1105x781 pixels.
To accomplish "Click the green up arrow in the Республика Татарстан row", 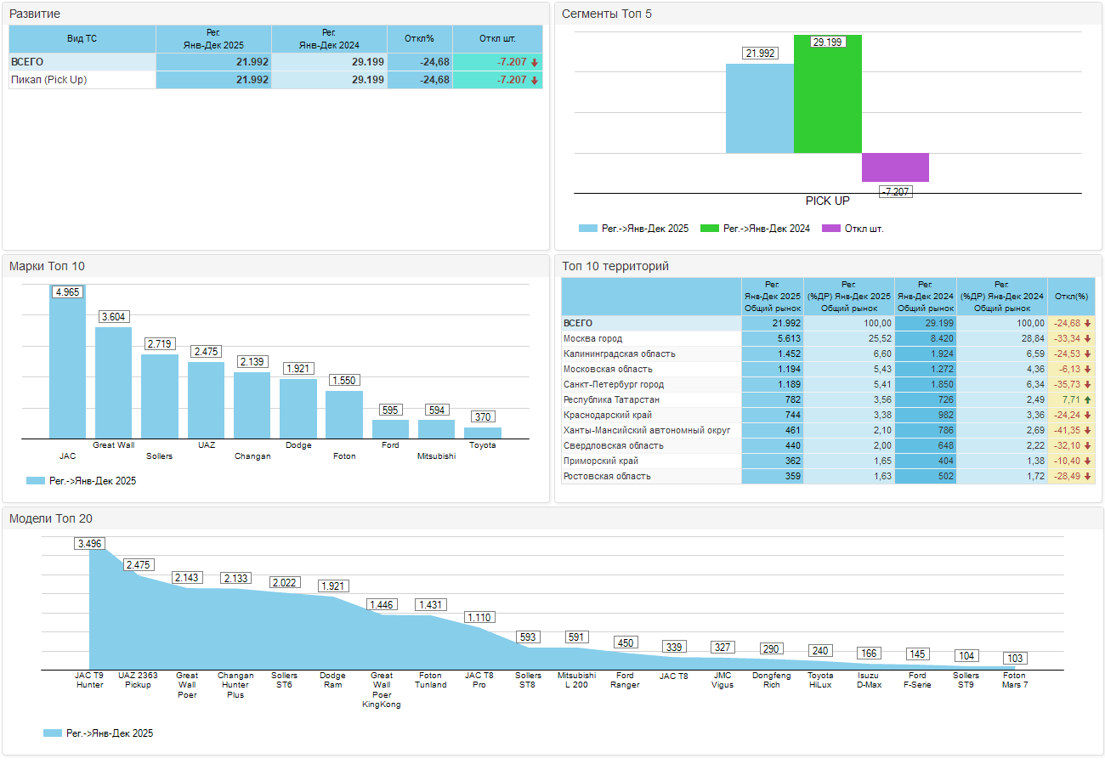I will tap(1087, 400).
